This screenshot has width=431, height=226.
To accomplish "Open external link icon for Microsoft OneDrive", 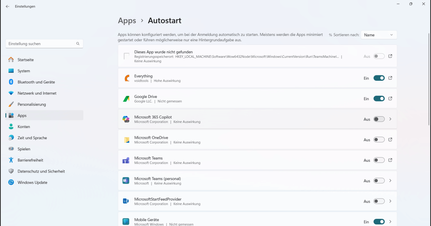I will tap(390, 140).
